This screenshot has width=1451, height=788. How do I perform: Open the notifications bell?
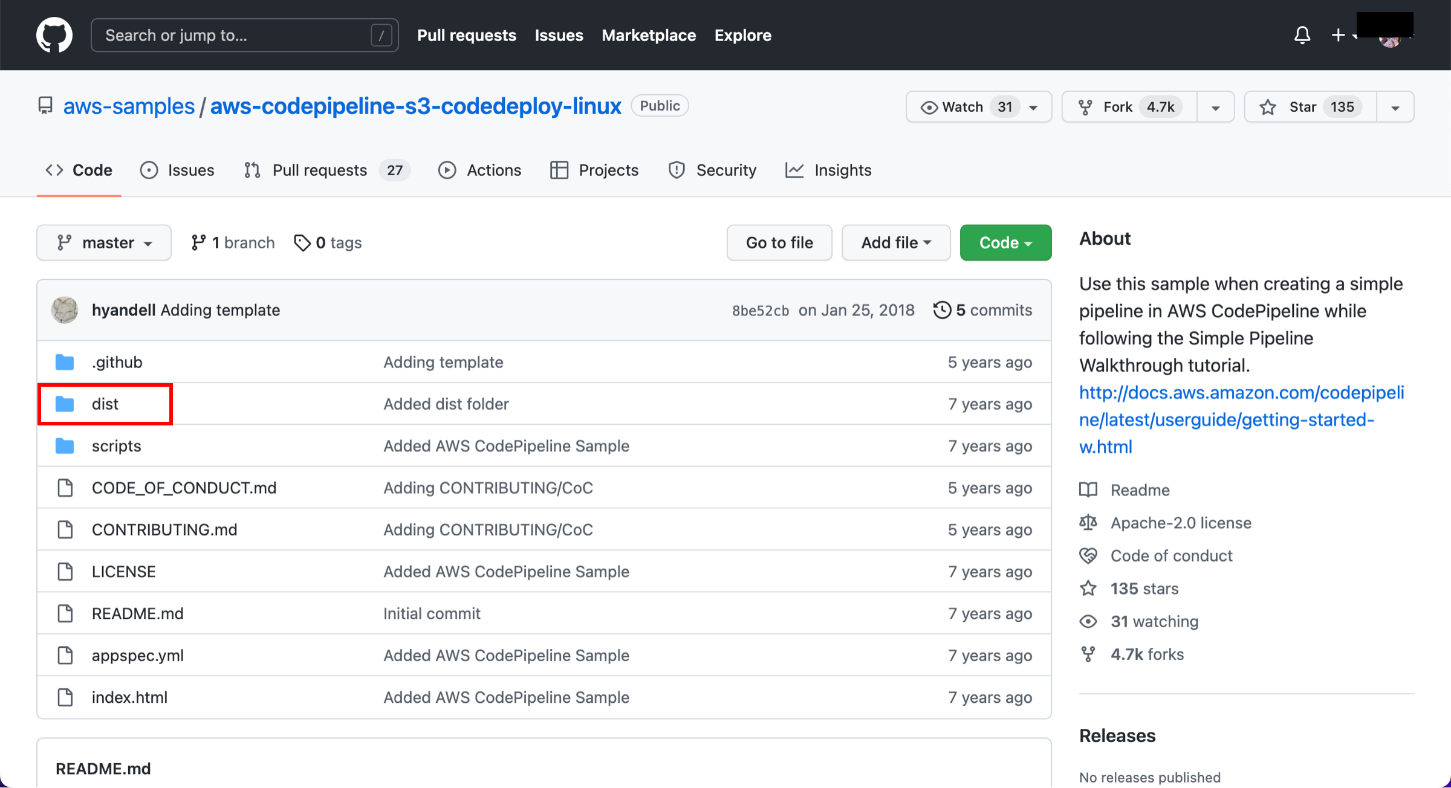point(1302,35)
